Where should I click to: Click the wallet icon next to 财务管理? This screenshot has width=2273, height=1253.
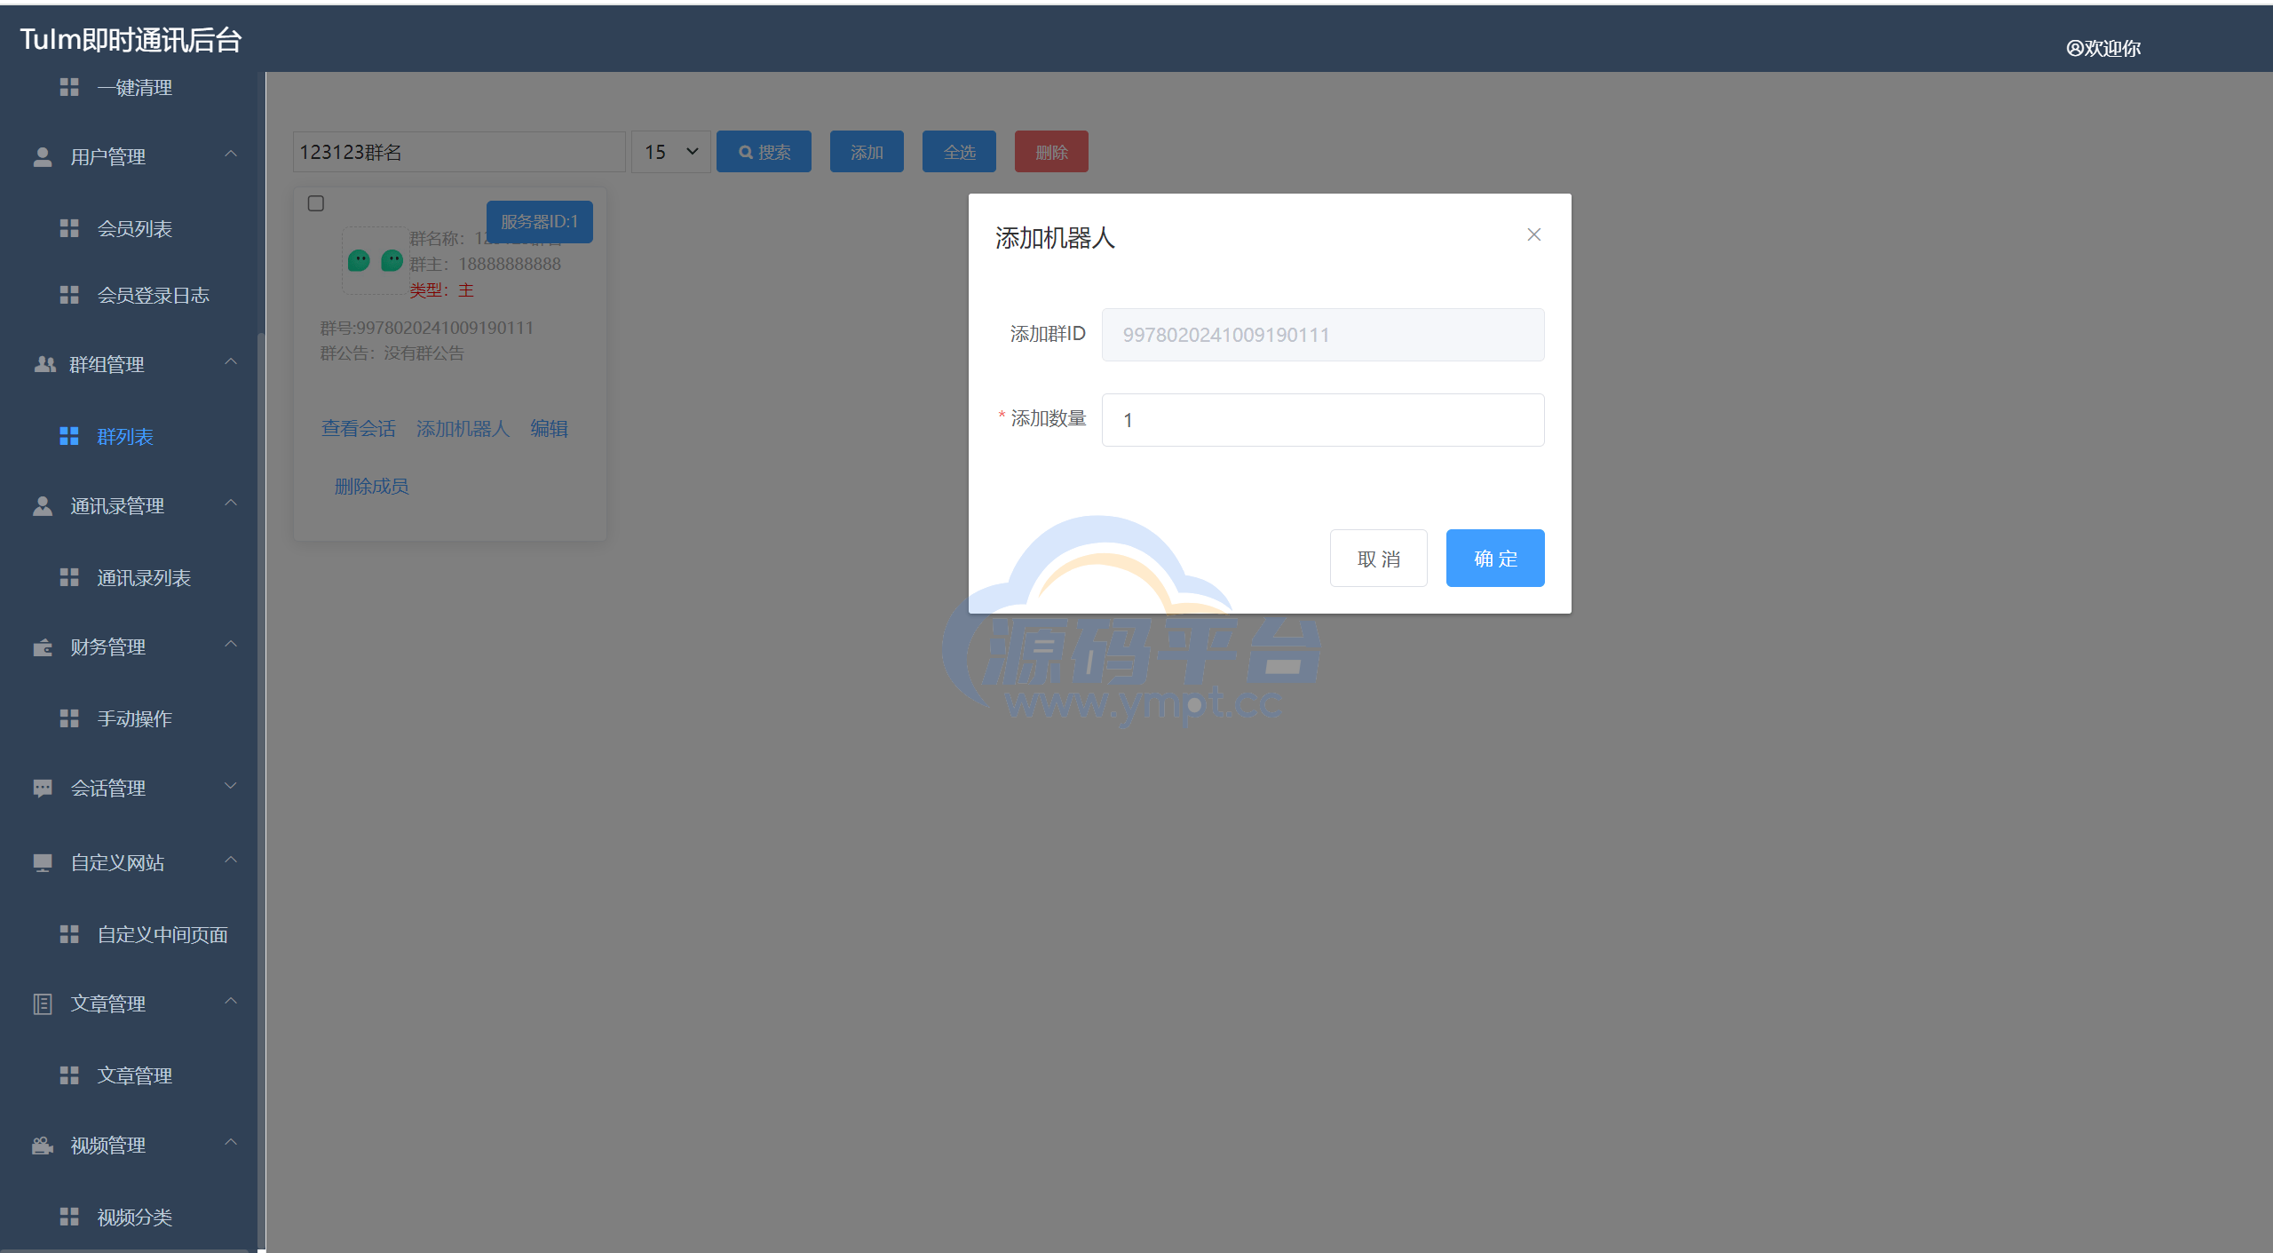click(43, 647)
